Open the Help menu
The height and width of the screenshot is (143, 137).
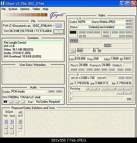tap(45, 9)
